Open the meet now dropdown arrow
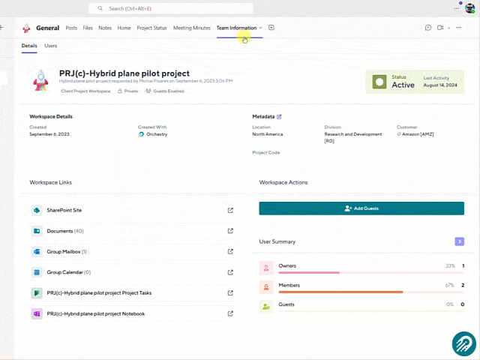 (x=450, y=28)
